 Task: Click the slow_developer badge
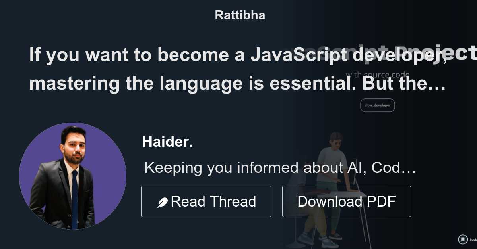(x=377, y=105)
